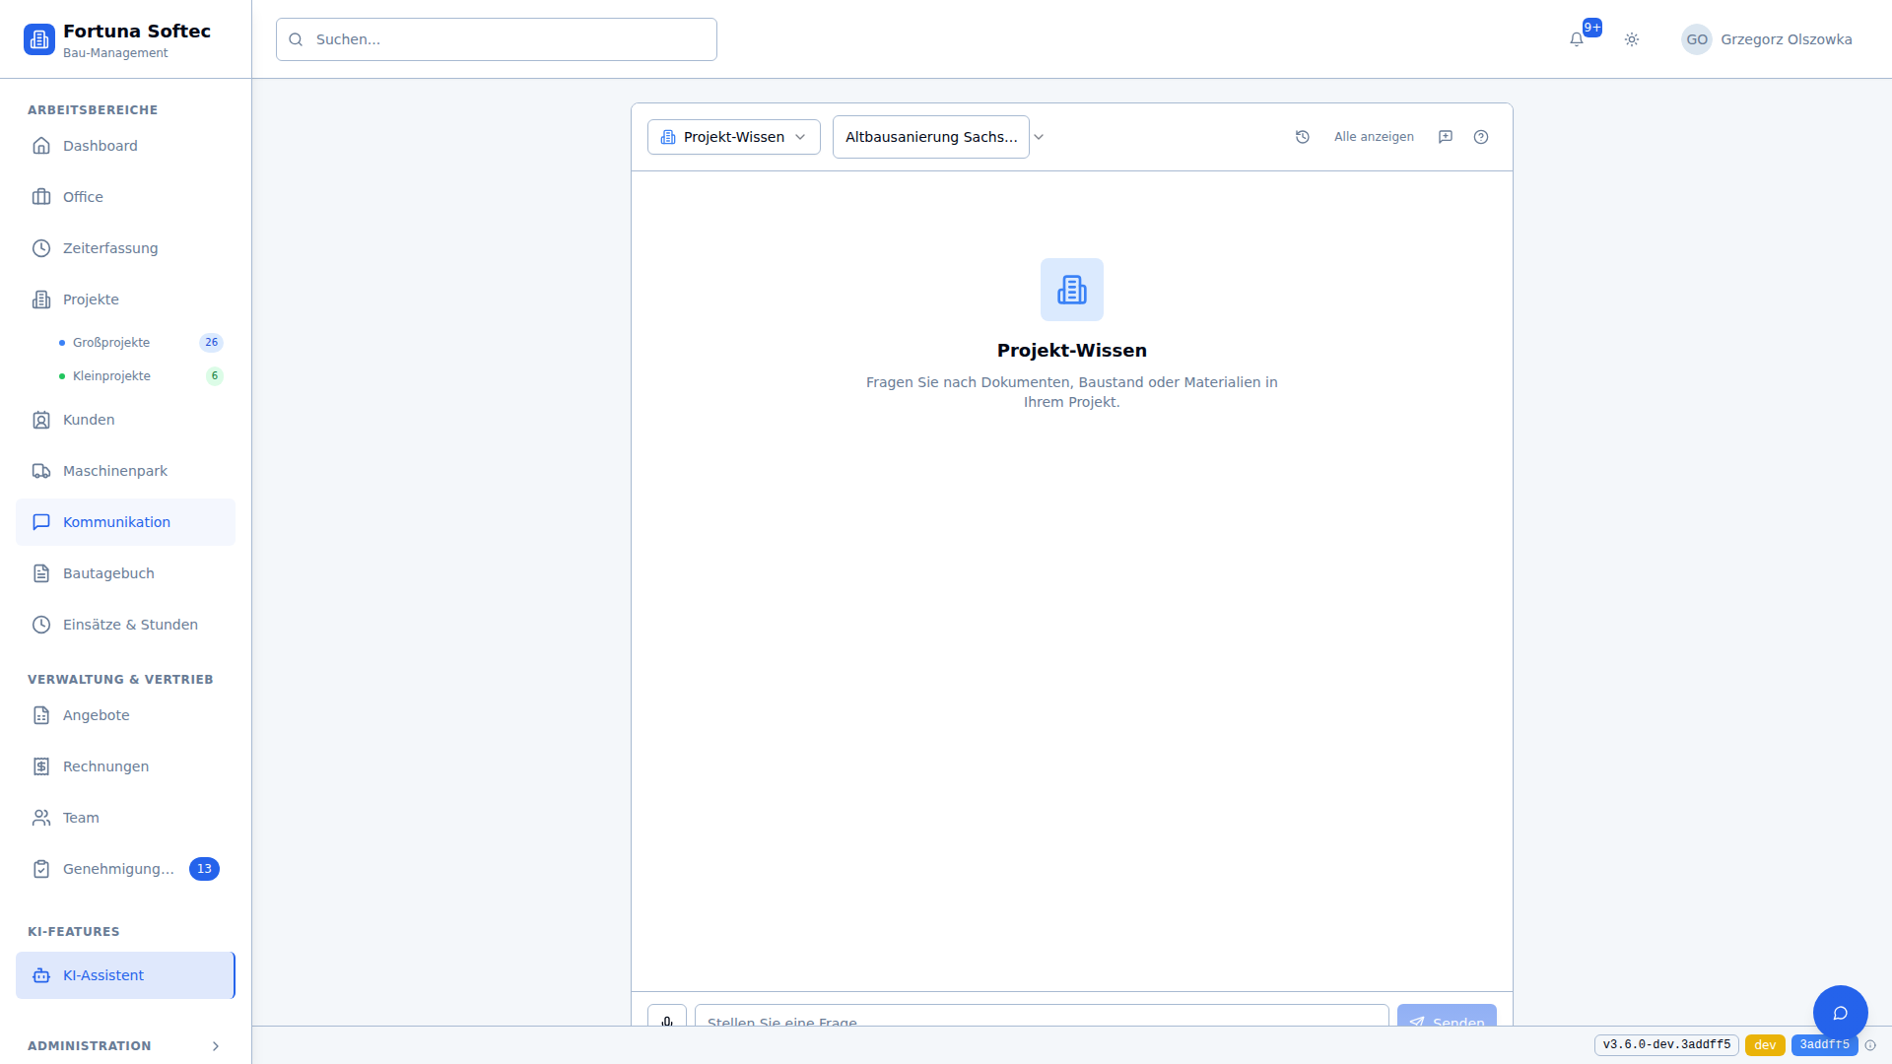Click the Fortuna Softec logo icon
This screenshot has width=1892, height=1064.
pyautogui.click(x=39, y=39)
